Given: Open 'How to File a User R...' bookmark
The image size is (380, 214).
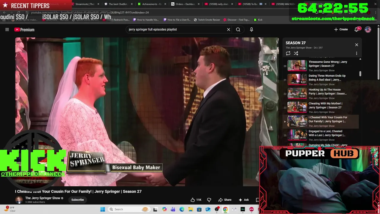Looking at the screenshot, I should [177, 20].
